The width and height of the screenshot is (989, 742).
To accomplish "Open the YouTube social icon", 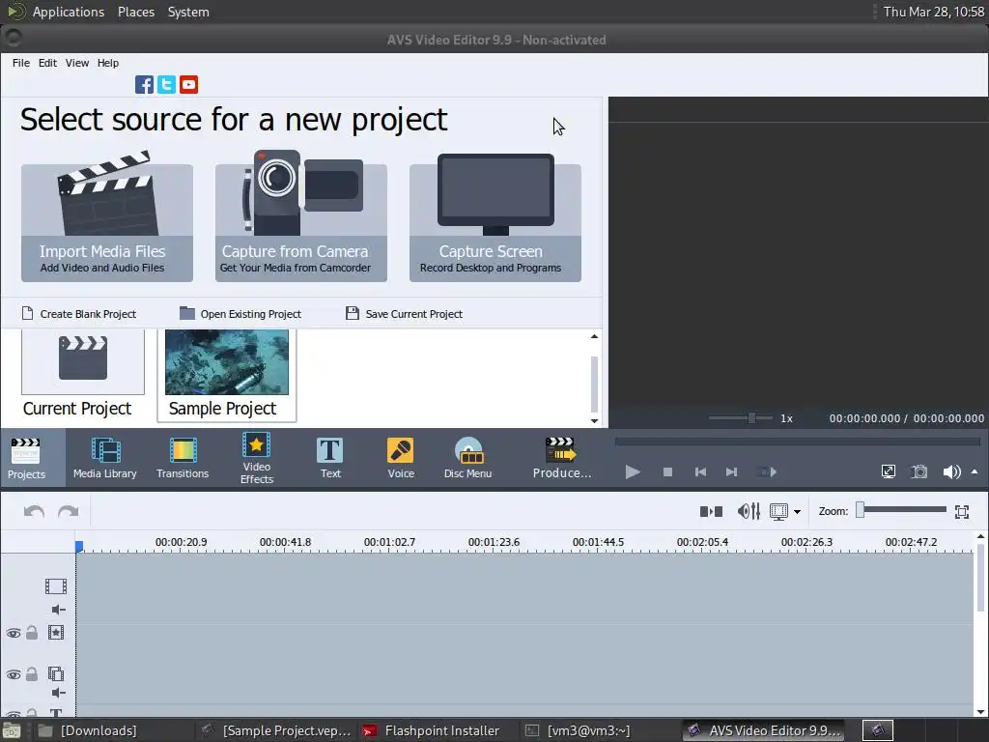I will (x=188, y=85).
